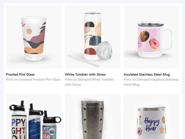The height and width of the screenshot is (139, 185).
Task: Select the Happy Hour wine tumbler image
Action: tap(151, 116)
